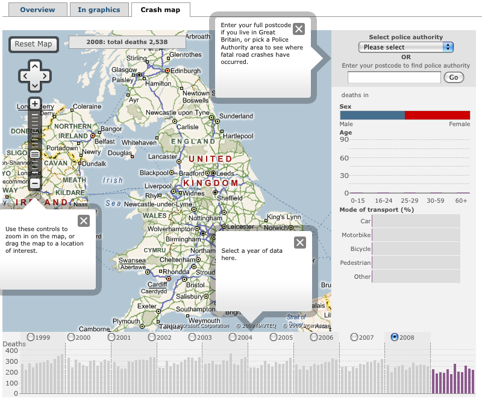Pan the map left with the arrow control
This screenshot has height=400, width=482.
25,76
